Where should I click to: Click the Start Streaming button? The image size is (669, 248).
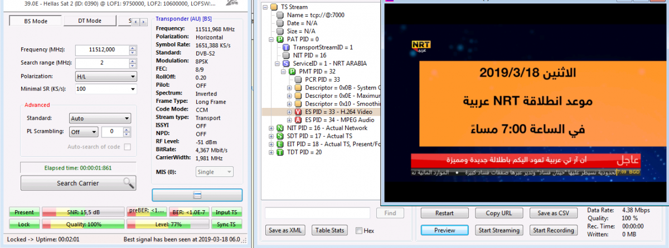pyautogui.click(x=499, y=230)
